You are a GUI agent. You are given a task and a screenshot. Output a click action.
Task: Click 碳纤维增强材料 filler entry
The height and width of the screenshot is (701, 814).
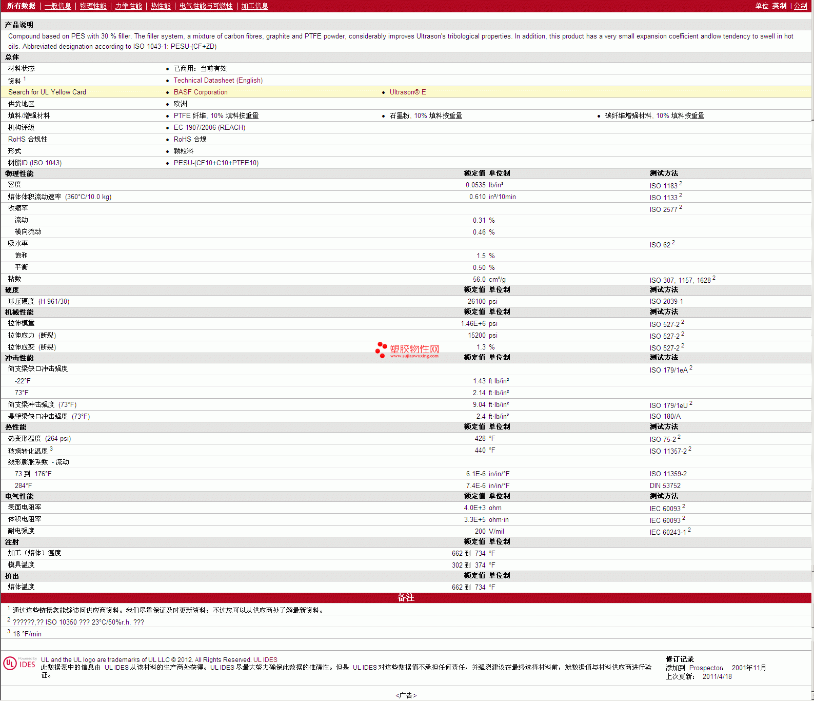click(654, 116)
